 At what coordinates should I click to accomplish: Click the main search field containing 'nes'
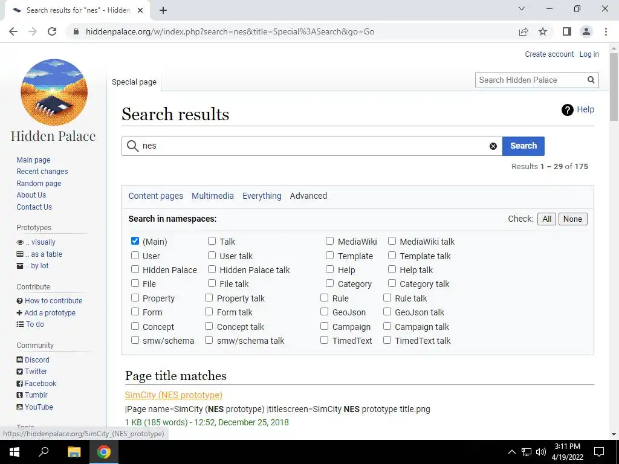tap(312, 146)
